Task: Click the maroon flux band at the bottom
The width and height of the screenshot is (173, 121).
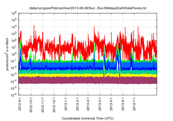Action: (81, 80)
